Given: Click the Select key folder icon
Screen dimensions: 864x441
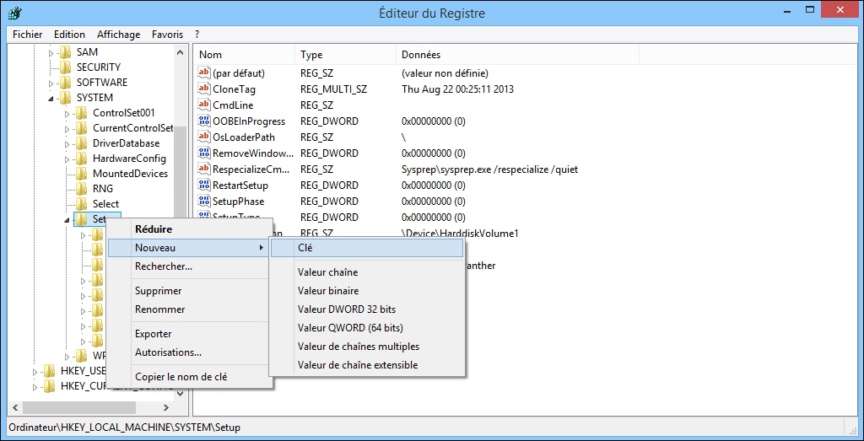Looking at the screenshot, I should click(82, 204).
